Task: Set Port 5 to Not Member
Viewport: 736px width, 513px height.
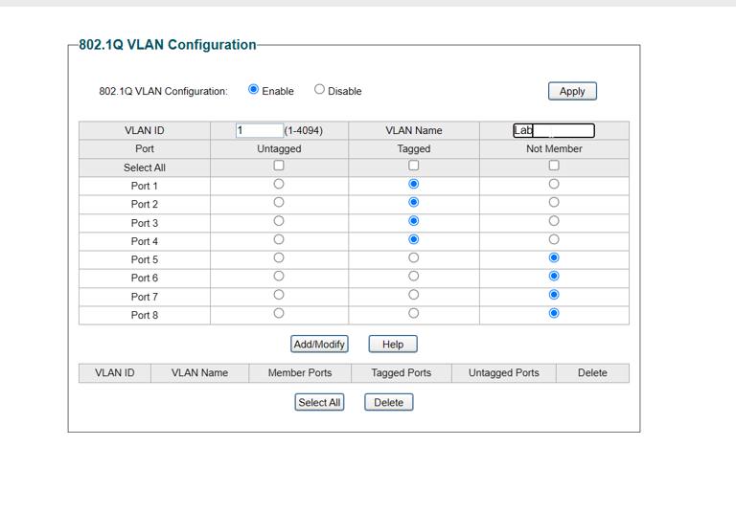Action: click(x=554, y=257)
